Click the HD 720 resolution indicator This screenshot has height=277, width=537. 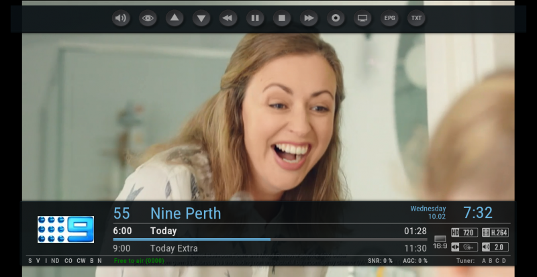click(x=464, y=233)
